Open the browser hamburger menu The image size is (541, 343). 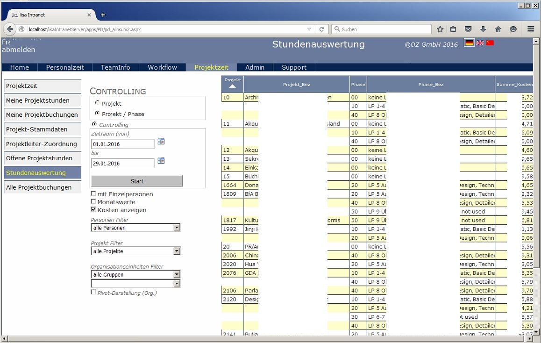(531, 29)
